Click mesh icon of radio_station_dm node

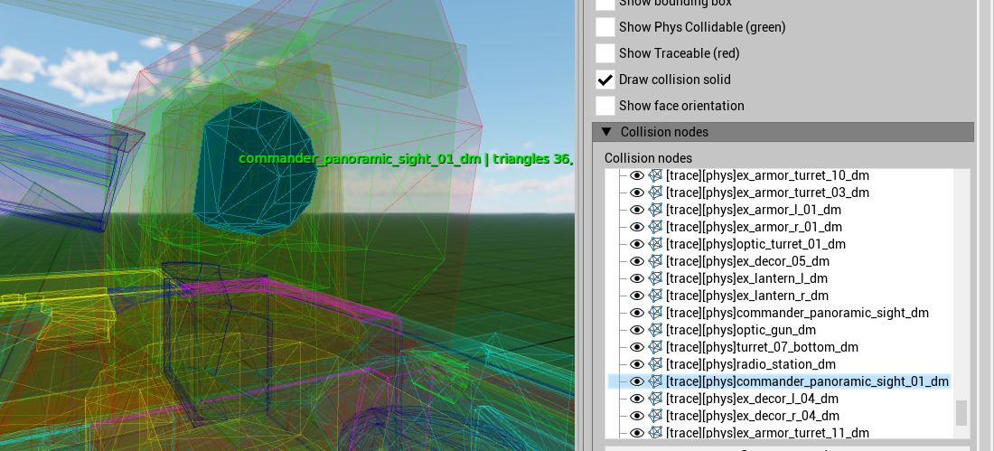656,364
